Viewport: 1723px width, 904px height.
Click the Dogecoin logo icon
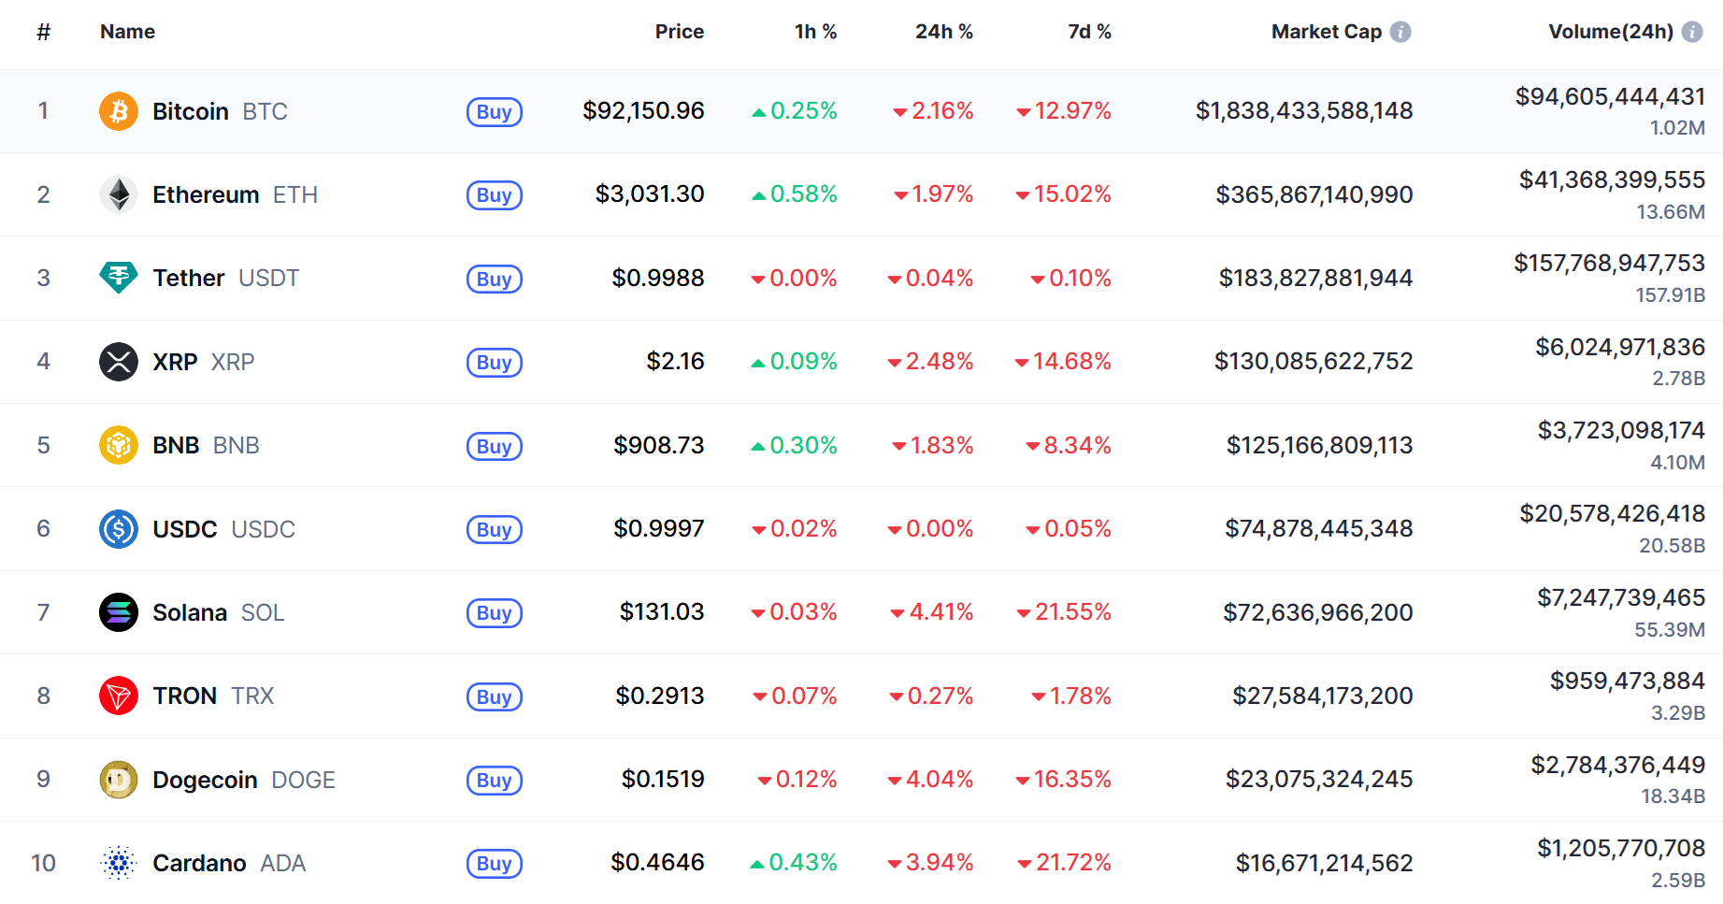click(119, 779)
